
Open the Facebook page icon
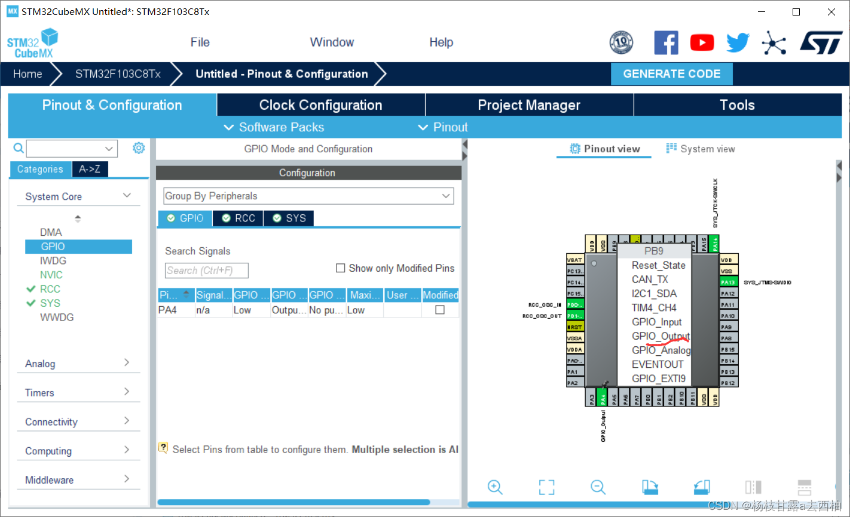666,42
